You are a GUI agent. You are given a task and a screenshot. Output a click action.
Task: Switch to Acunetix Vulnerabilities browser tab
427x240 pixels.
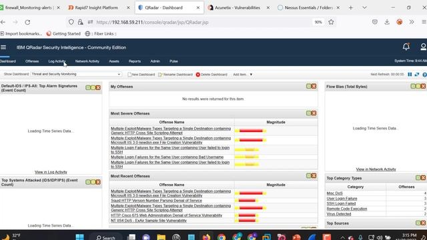pos(238,7)
